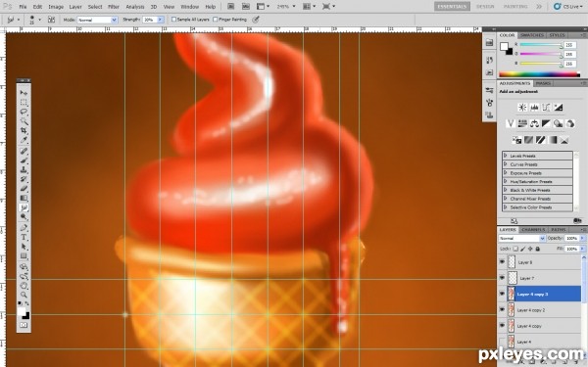This screenshot has width=588, height=367.
Task: Hide Layer 8 visibility eye
Action: (x=502, y=262)
